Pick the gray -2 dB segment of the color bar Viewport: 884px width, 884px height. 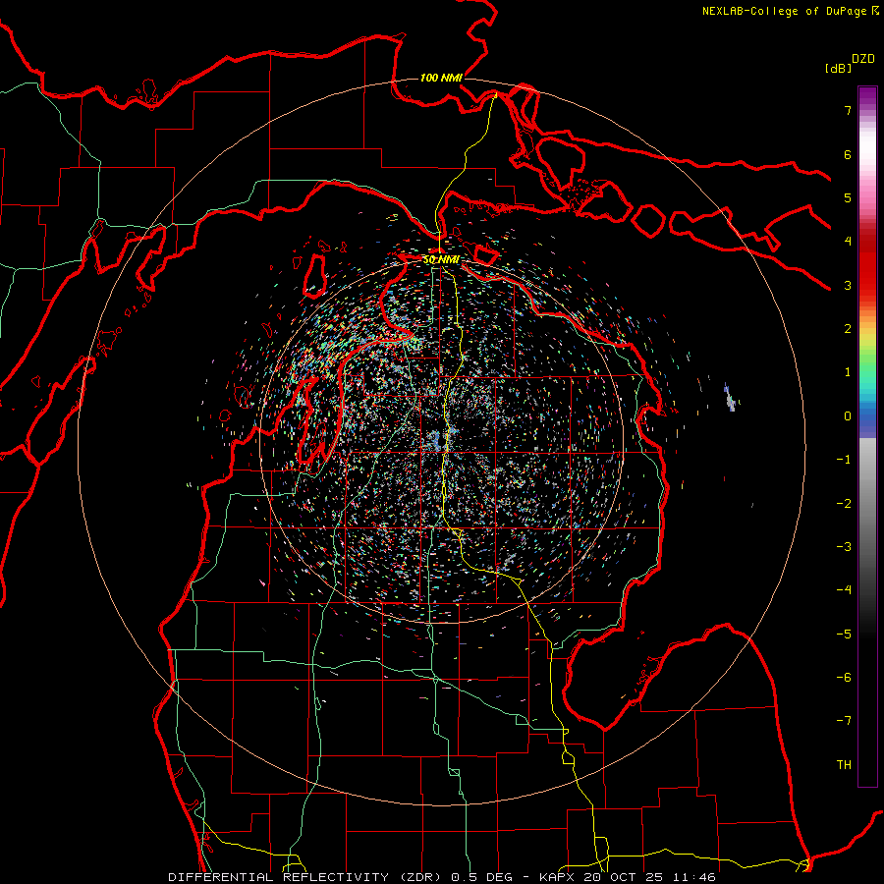(867, 504)
